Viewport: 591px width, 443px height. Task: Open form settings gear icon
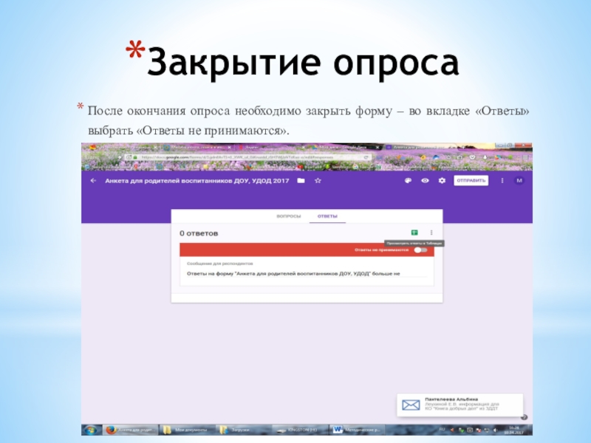(442, 181)
